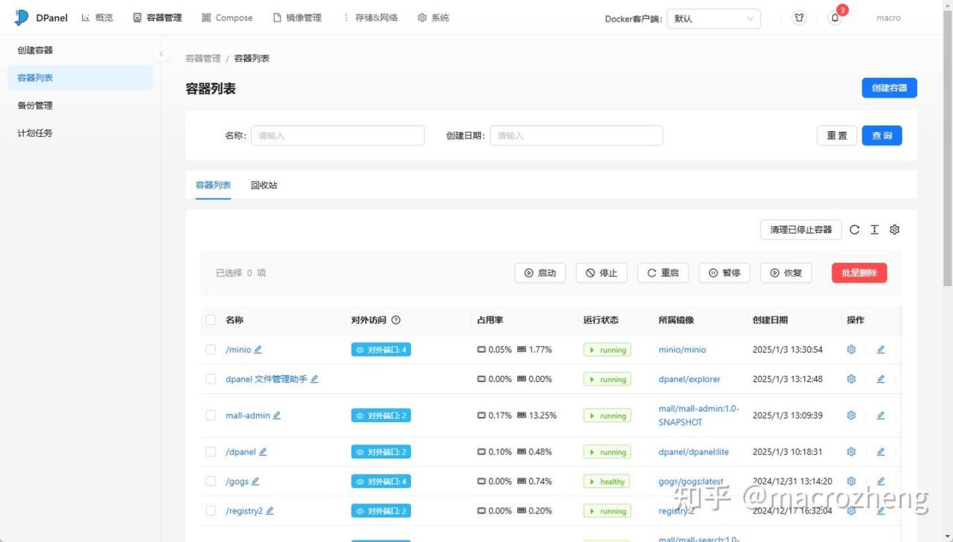Open the macro user menu
Image resolution: width=953 pixels, height=542 pixels.
[888, 18]
